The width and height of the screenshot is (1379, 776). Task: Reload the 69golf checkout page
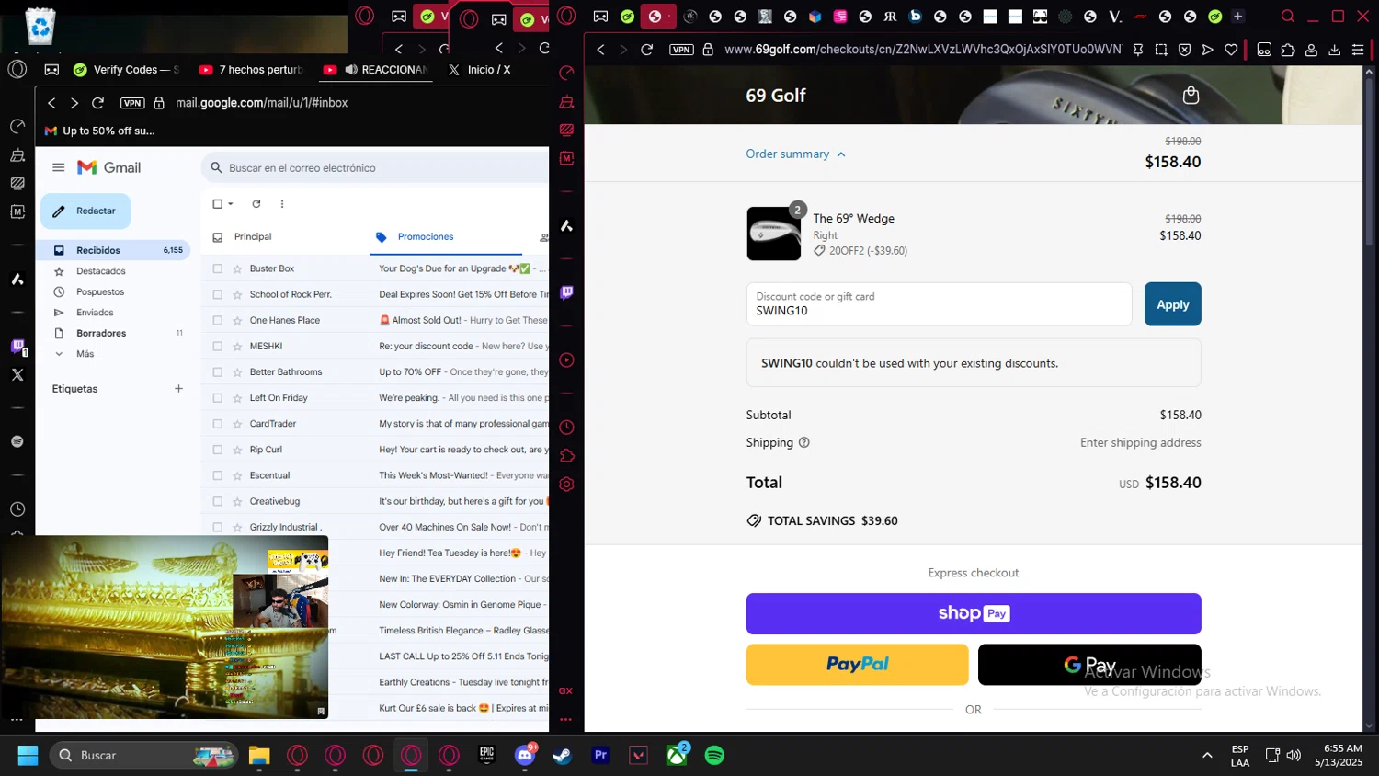[x=647, y=50]
